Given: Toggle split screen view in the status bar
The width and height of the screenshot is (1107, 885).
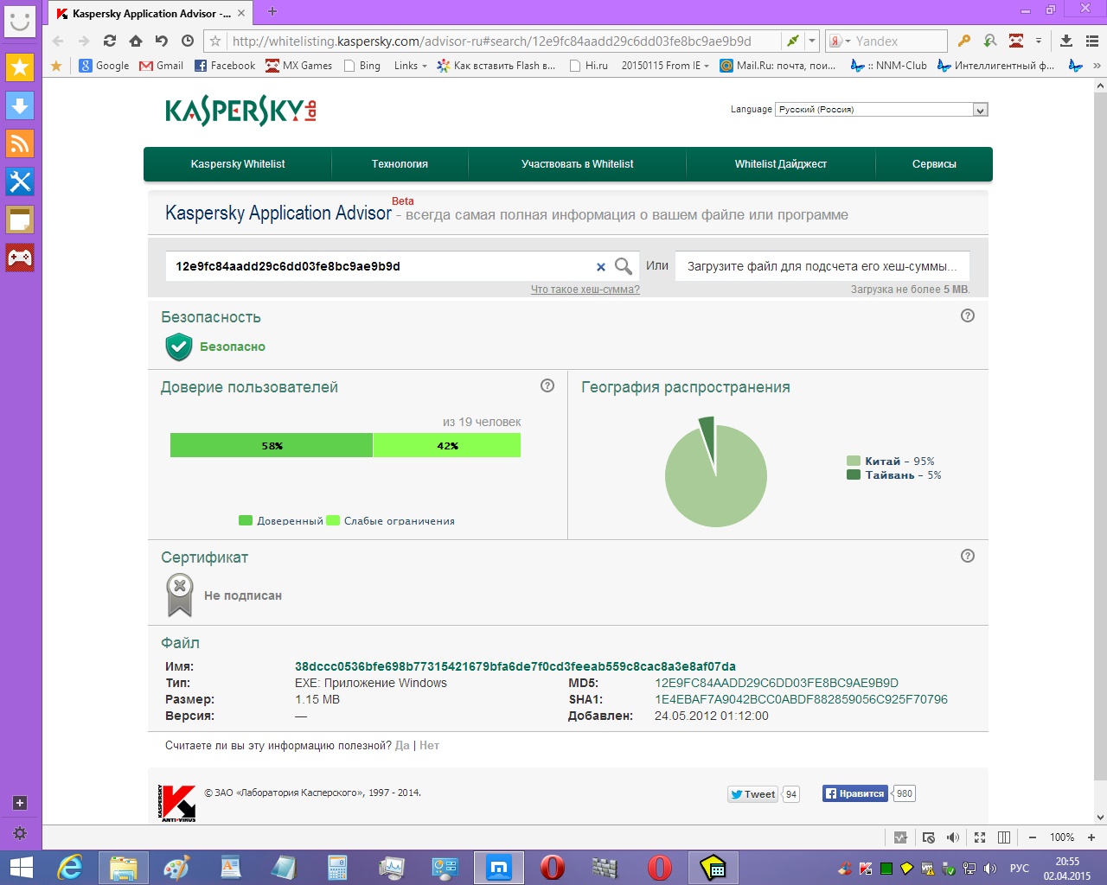Looking at the screenshot, I should 1004,837.
